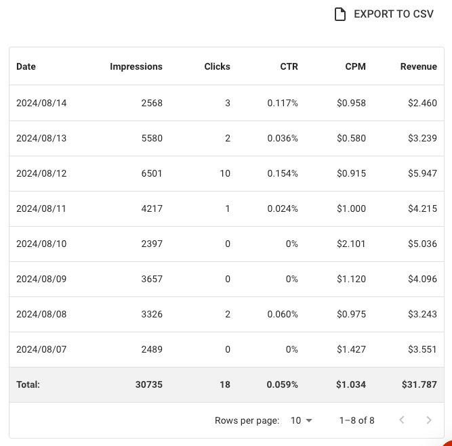Click the 2024/08/07 date cell

coord(41,349)
